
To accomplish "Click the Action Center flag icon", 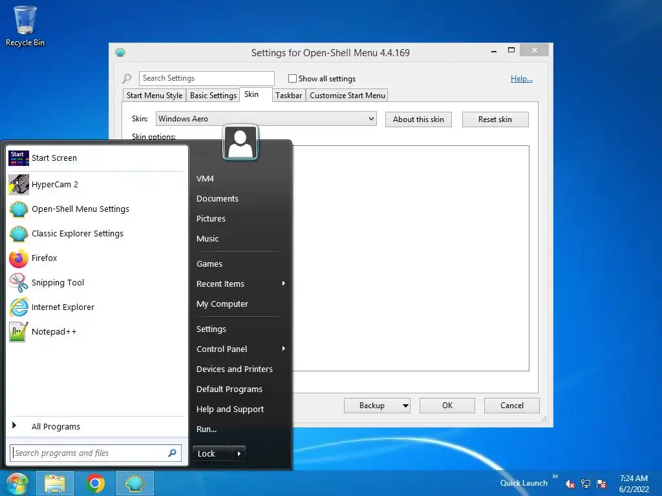I will (x=602, y=484).
